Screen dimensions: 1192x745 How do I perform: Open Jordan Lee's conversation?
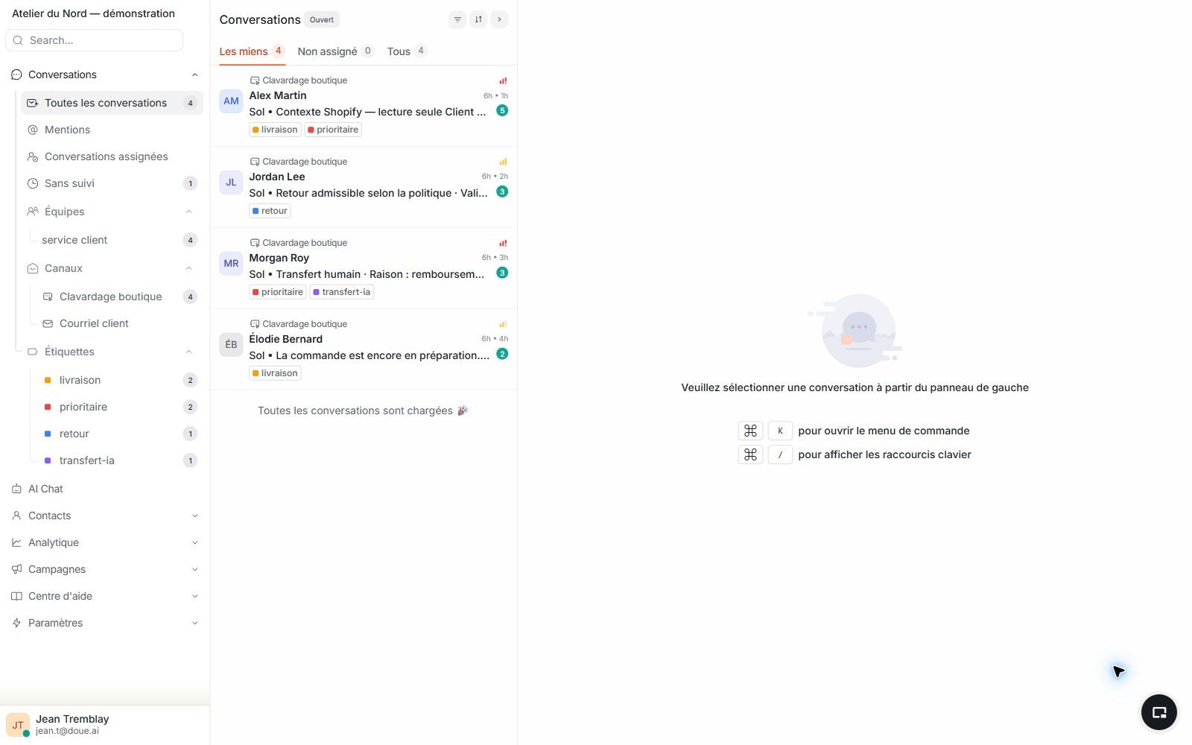point(364,187)
